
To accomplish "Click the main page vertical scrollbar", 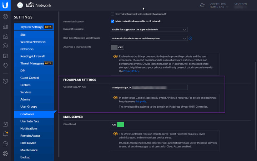I will coord(256,106).
